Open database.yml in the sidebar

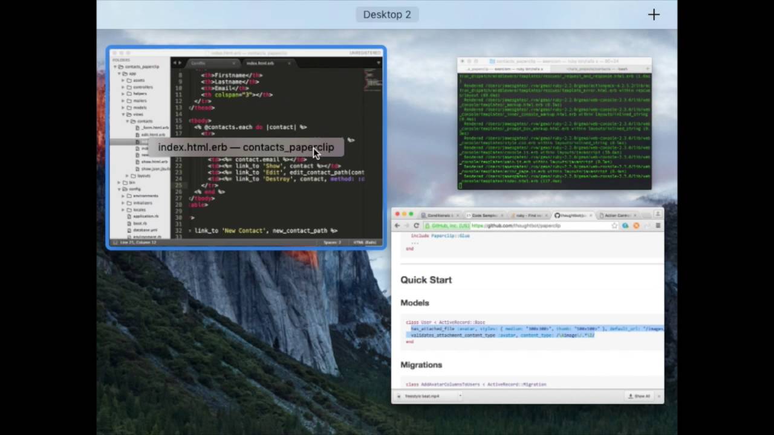coord(145,230)
